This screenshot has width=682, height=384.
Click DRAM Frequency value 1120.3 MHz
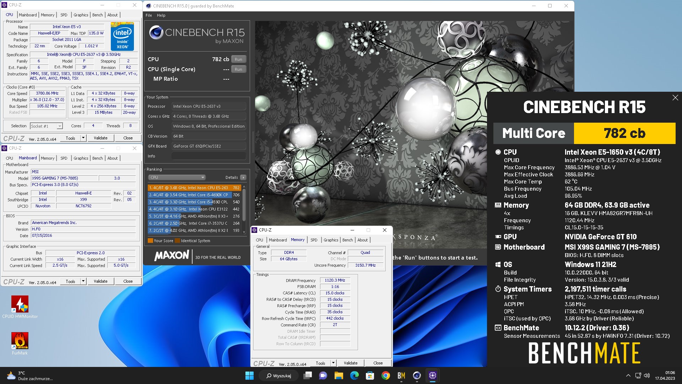coord(335,280)
